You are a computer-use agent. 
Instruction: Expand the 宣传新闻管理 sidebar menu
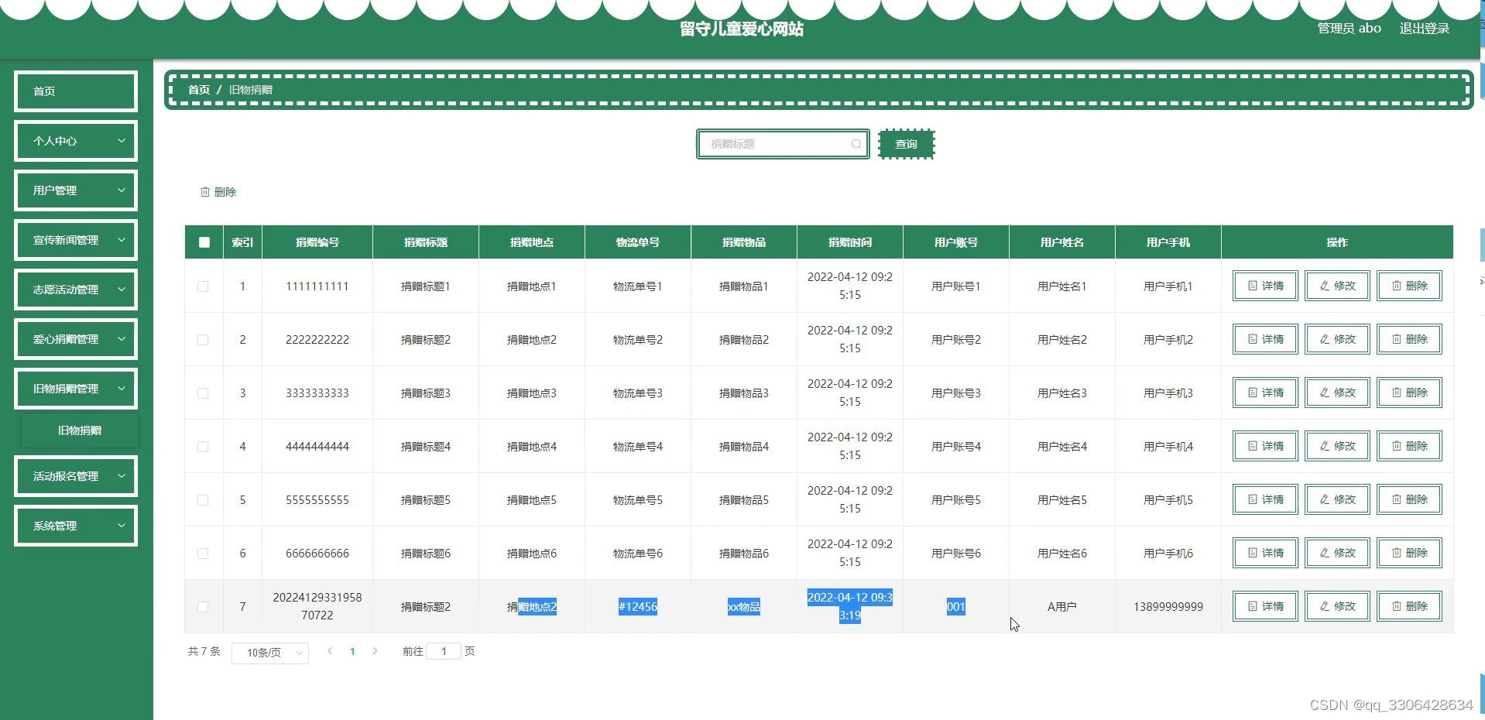[76, 240]
